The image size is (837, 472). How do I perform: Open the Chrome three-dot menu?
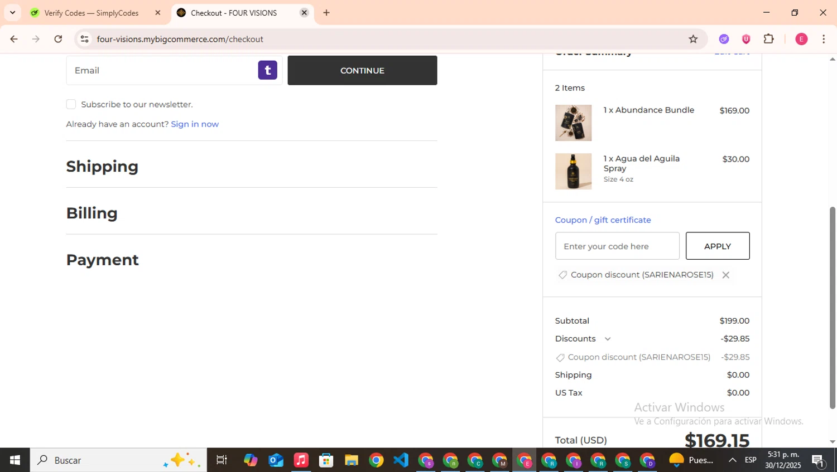tap(824, 39)
